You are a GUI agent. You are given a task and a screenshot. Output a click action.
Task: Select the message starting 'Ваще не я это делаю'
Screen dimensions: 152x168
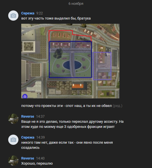pyautogui.click(x=72, y=124)
